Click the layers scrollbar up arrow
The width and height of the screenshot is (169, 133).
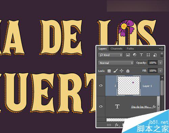point(162,78)
